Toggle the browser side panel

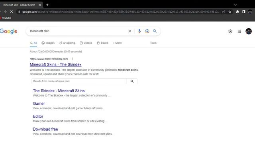coord(243,12)
